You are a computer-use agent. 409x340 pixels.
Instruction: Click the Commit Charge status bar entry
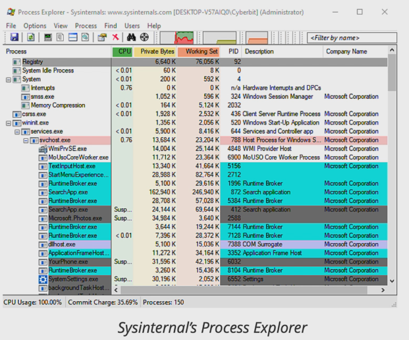[x=103, y=302]
